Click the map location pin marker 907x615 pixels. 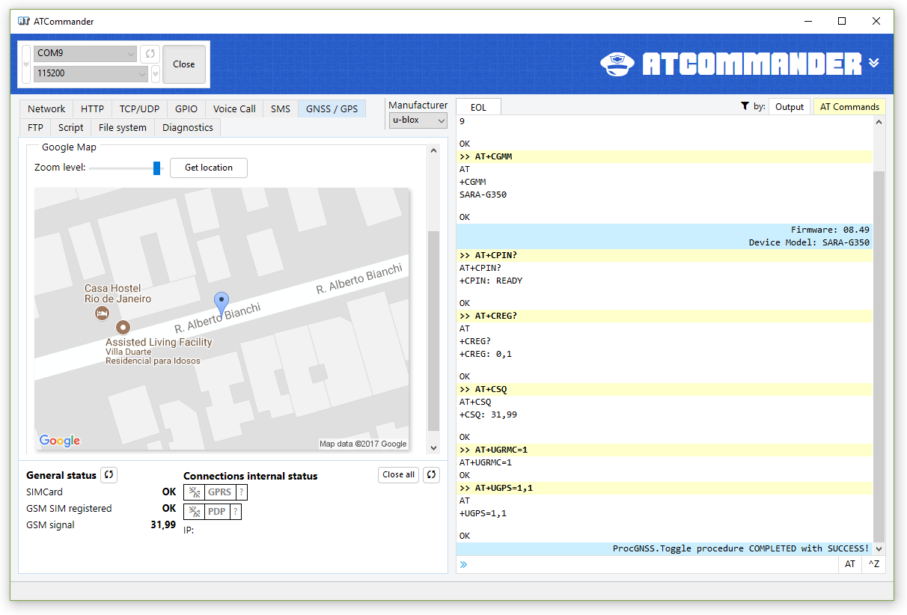pyautogui.click(x=222, y=303)
